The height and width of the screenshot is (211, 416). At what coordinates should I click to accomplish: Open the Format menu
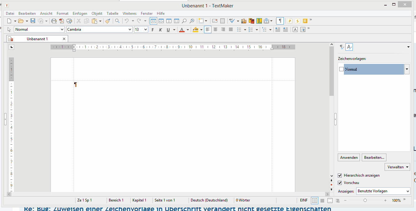(x=63, y=14)
